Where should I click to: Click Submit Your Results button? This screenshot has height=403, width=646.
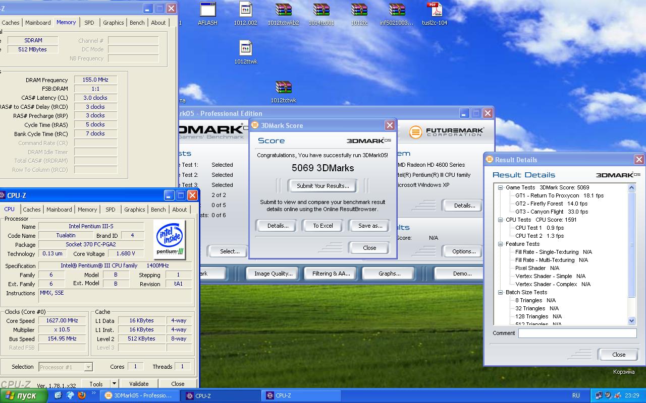tap(323, 186)
